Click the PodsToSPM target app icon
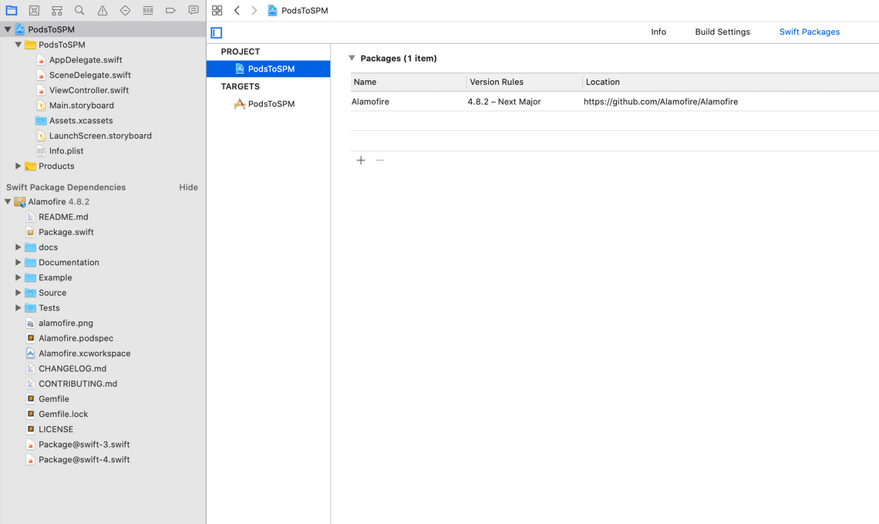The height and width of the screenshot is (524, 879). click(239, 104)
